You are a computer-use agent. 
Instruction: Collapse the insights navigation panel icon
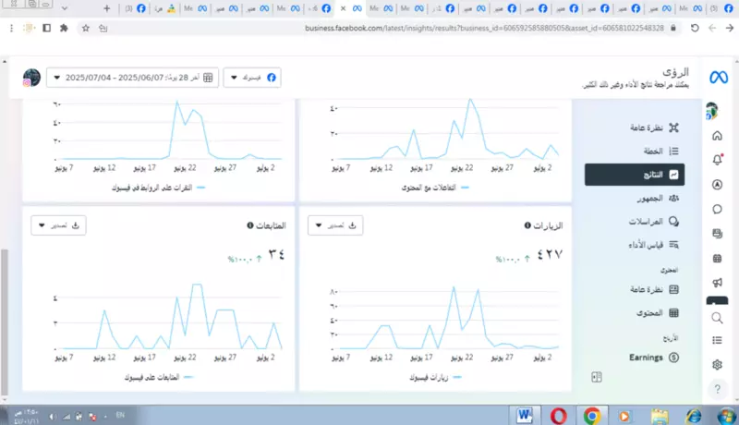tap(596, 377)
